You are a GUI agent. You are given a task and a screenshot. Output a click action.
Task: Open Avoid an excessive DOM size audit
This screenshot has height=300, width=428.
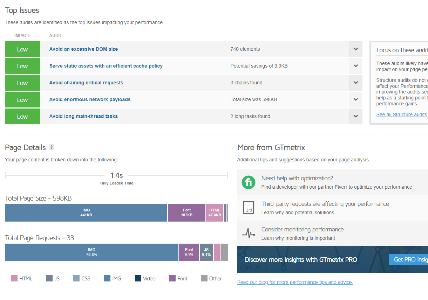click(x=83, y=49)
